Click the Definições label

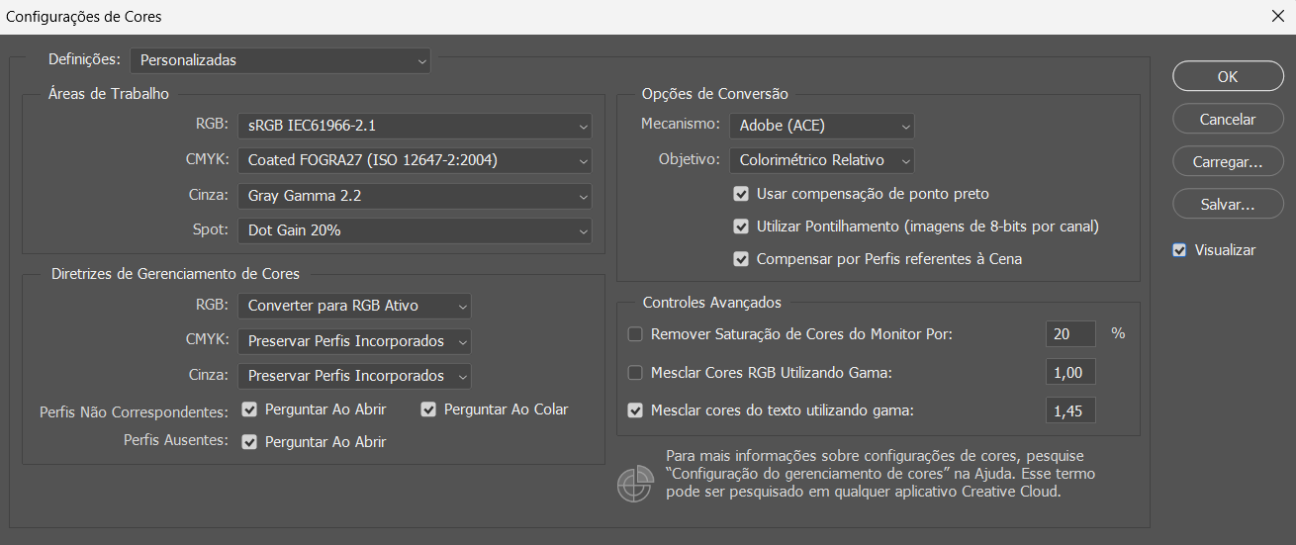point(85,59)
